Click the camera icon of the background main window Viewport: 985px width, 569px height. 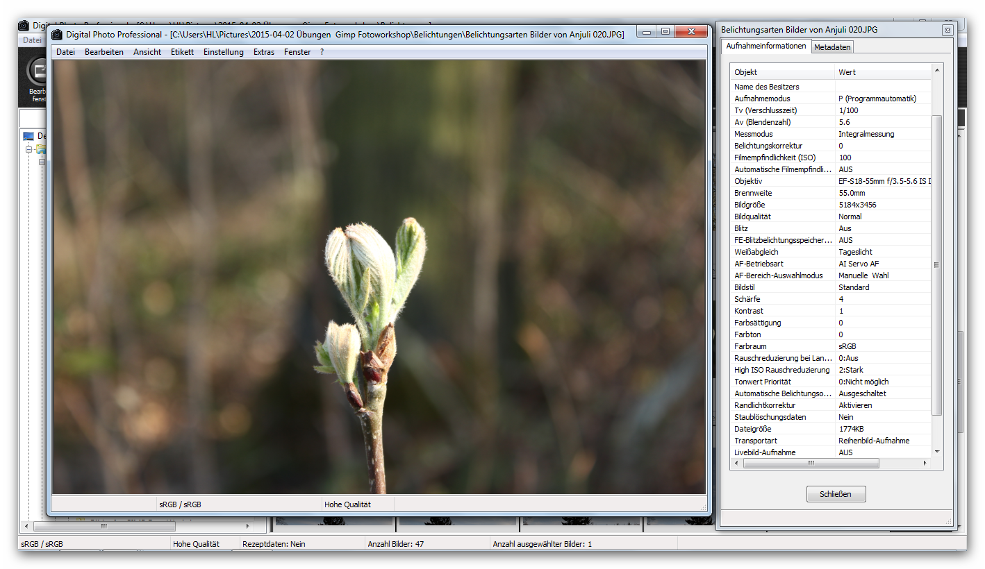(x=24, y=26)
